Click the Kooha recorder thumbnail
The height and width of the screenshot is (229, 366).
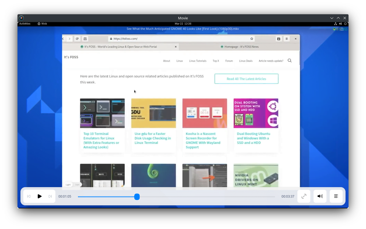205,113
